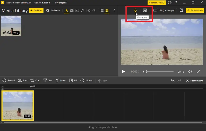Play the preview video
Image resolution: width=206 pixels, height=131 pixels.
[123, 72]
